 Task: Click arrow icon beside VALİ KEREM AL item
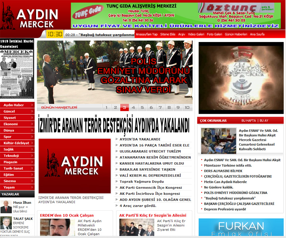tap(116, 175)
